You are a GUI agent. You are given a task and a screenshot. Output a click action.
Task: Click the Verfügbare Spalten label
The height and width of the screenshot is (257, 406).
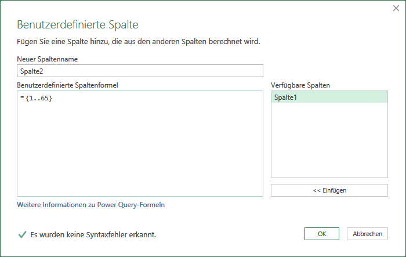point(300,85)
